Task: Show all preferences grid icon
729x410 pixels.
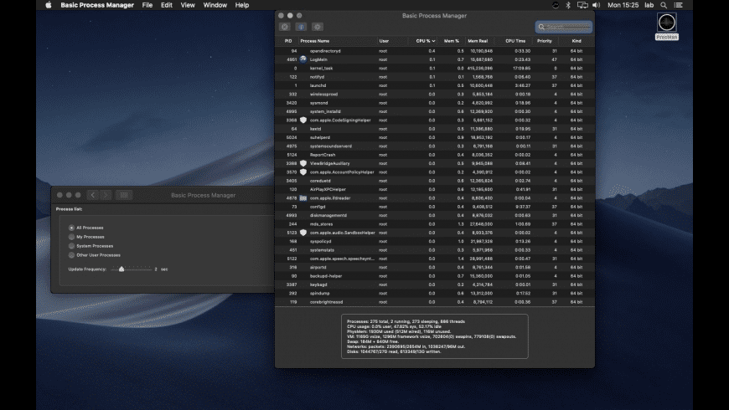Action: [124, 195]
